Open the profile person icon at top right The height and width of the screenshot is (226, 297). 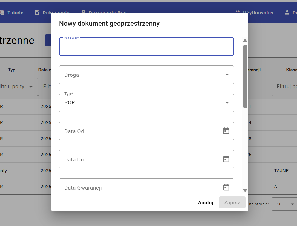tap(287, 12)
